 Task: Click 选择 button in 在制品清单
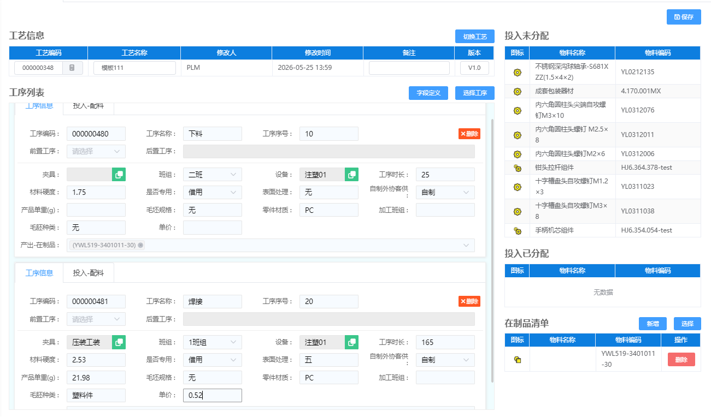pos(688,324)
